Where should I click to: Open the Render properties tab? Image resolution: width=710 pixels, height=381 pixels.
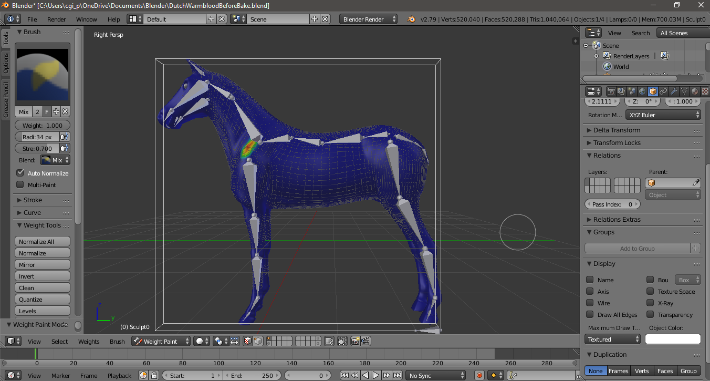pyautogui.click(x=611, y=91)
